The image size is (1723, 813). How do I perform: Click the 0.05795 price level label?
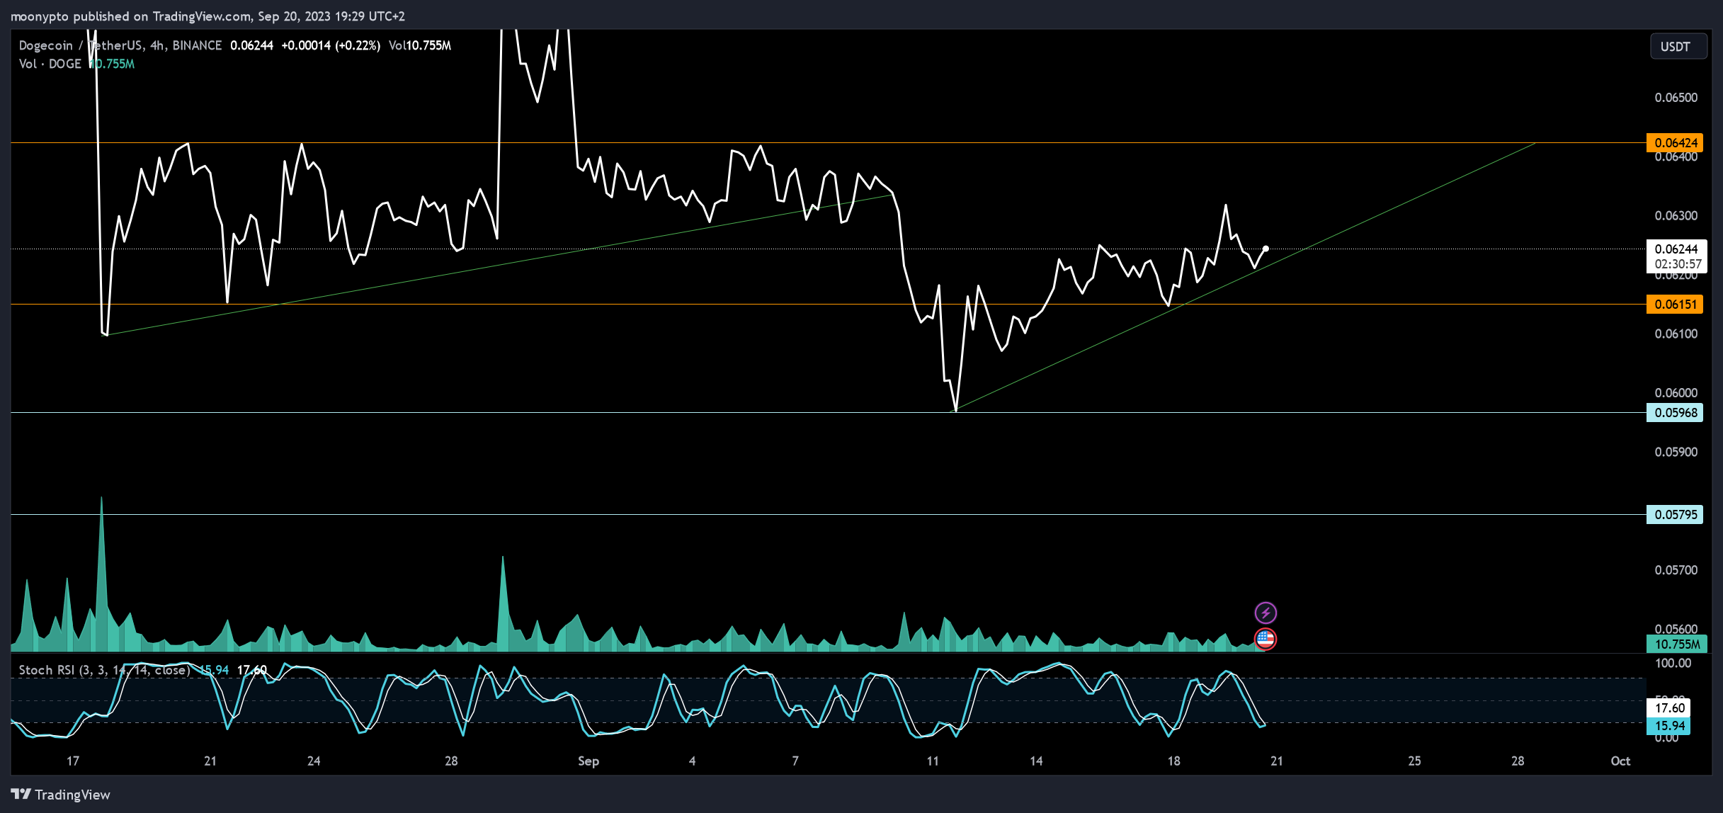(x=1675, y=515)
